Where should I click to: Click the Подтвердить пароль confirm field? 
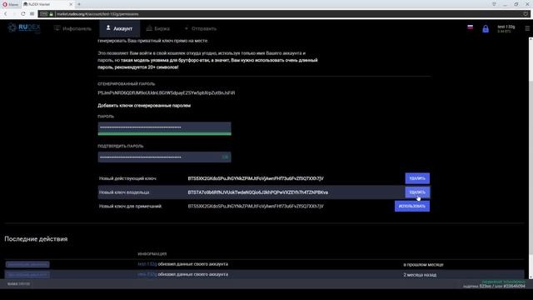click(x=165, y=157)
